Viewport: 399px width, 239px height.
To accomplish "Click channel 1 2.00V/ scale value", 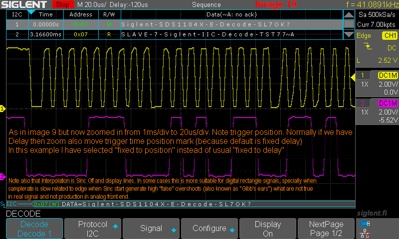I will pos(388,84).
